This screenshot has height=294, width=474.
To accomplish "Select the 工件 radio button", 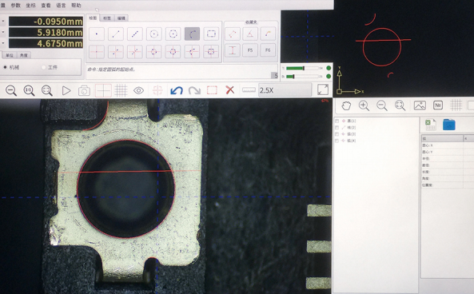I will pos(43,67).
